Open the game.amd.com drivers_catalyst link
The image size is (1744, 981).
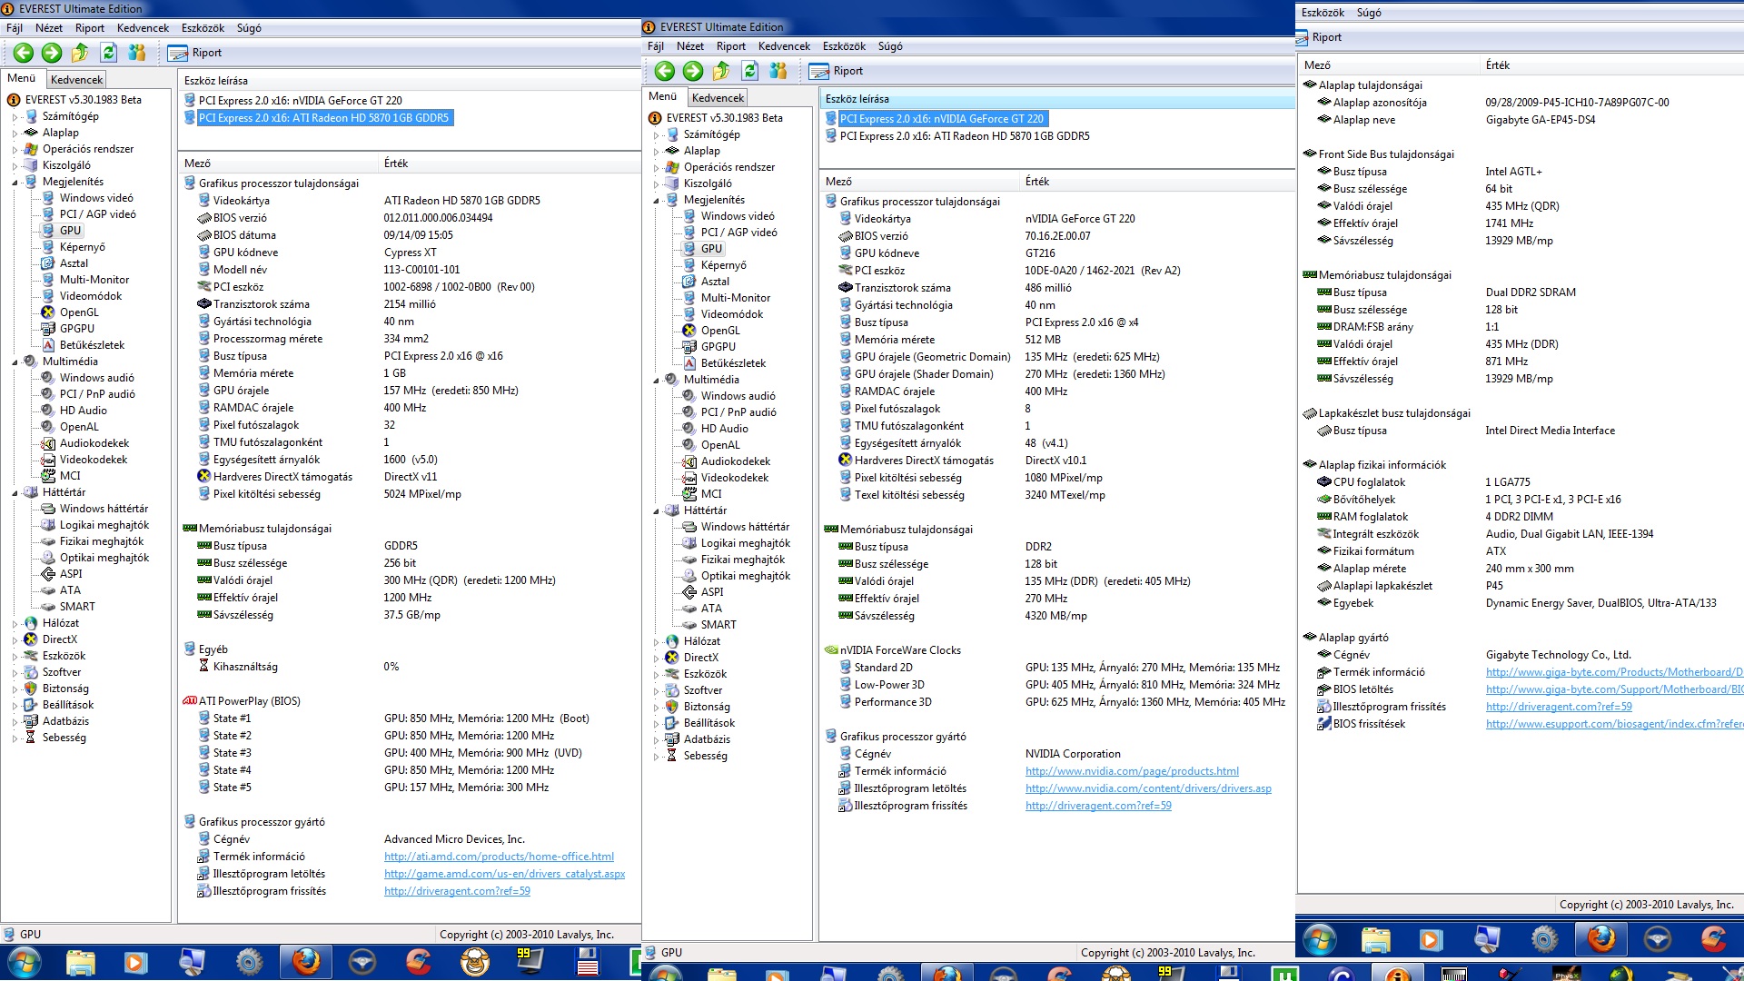(x=504, y=874)
